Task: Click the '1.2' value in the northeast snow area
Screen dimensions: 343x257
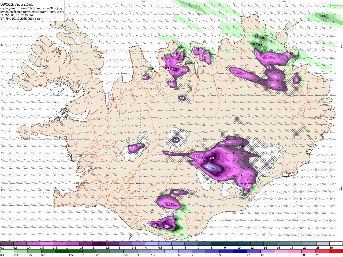Action: (x=257, y=54)
